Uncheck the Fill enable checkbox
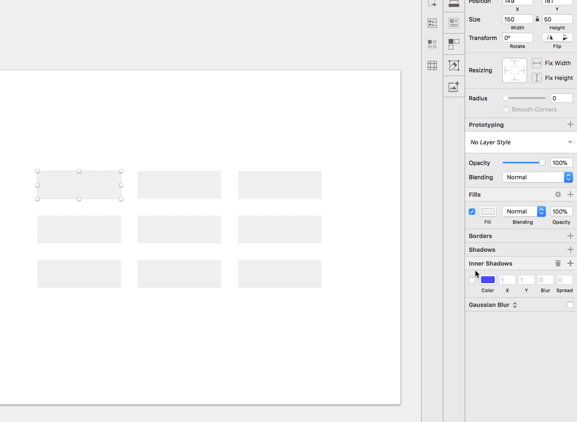 (x=472, y=211)
